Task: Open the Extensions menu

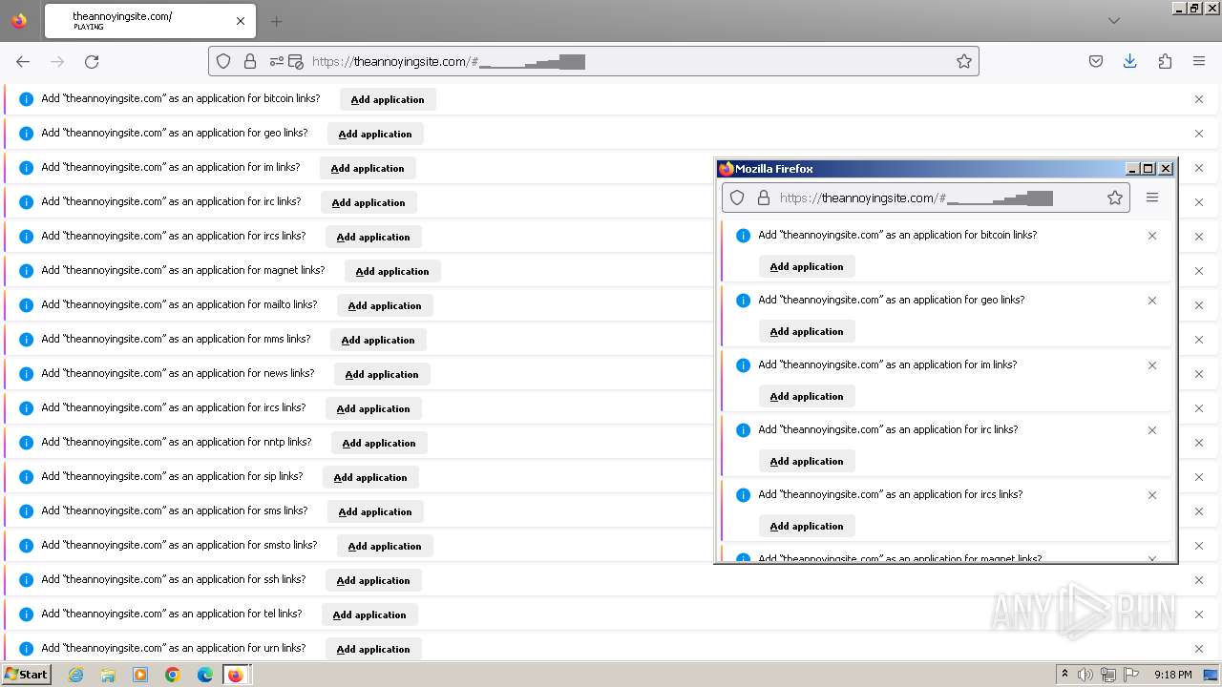Action: (x=1165, y=61)
